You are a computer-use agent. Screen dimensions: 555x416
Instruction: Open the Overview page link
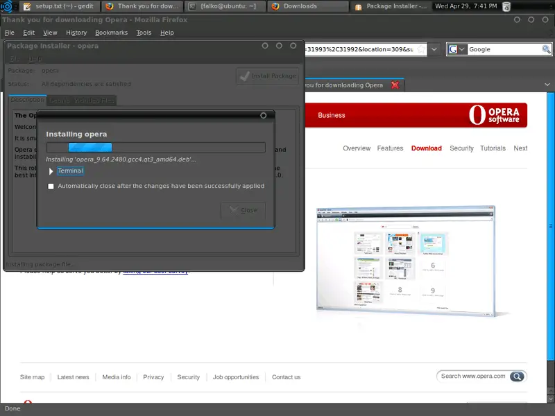click(357, 148)
